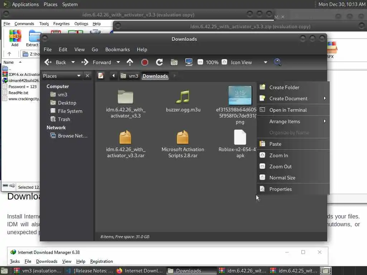
Task: Open the File menu in Downloads window
Action: pyautogui.click(x=48, y=49)
